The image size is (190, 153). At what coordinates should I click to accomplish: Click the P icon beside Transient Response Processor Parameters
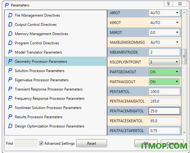click(10, 89)
